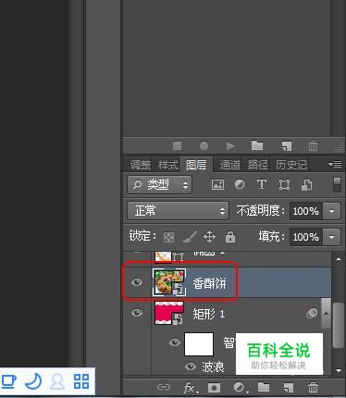The width and height of the screenshot is (346, 398).
Task: Switch to the 调整 tab
Action: point(141,165)
